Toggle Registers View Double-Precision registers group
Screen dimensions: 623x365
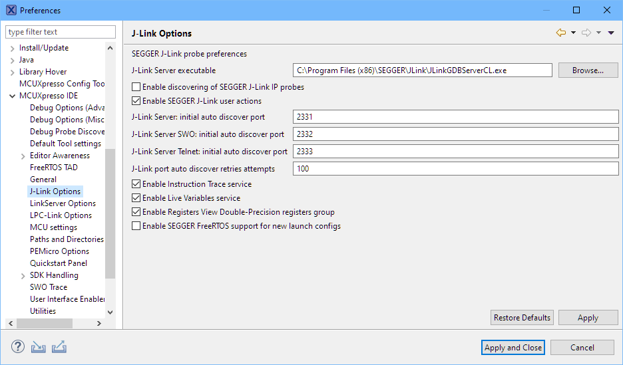click(136, 212)
